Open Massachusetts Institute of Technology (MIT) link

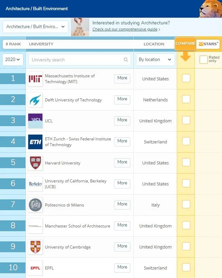click(70, 79)
